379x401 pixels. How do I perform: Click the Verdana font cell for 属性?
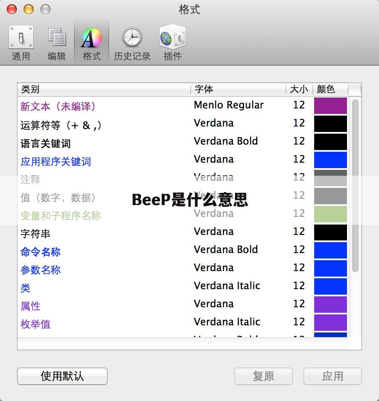click(214, 303)
